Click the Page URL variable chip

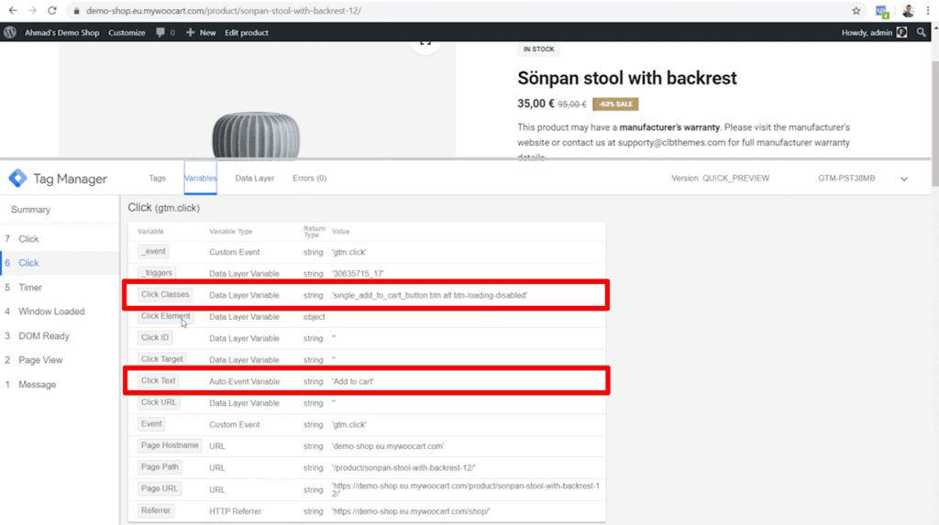(160, 488)
